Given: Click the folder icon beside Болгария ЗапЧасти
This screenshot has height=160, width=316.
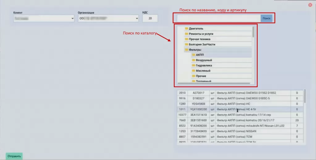Looking at the screenshot, I should pyautogui.click(x=187, y=44).
